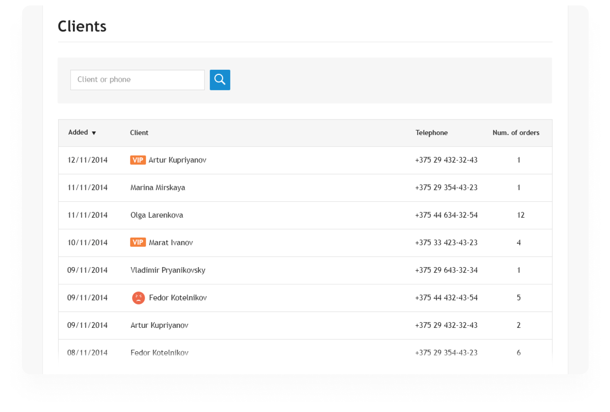
Task: Click the order count 12 for Olga Larenkova
Action: [521, 215]
